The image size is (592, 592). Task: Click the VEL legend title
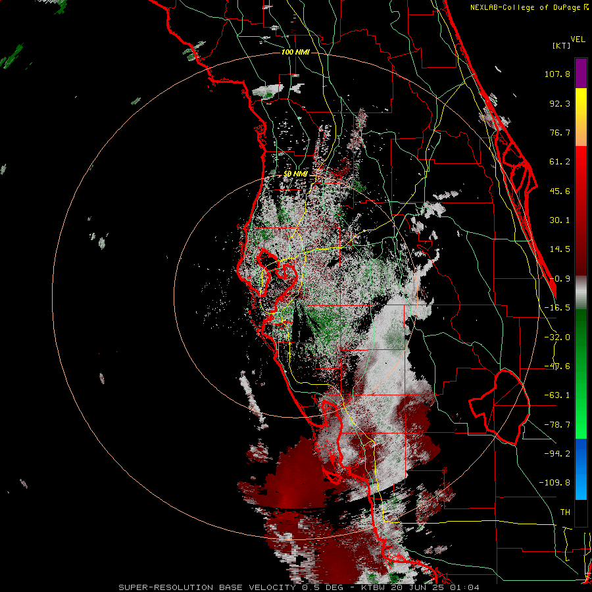(578, 39)
